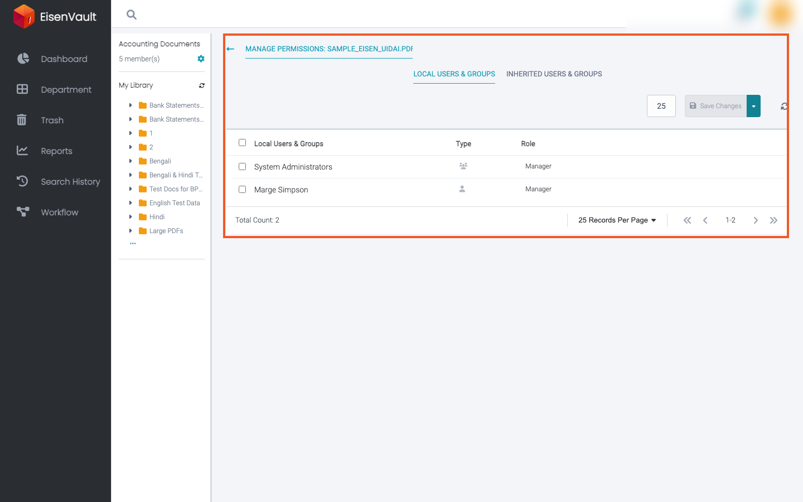
Task: Select all Local Users & Groups checkbox
Action: pos(242,143)
